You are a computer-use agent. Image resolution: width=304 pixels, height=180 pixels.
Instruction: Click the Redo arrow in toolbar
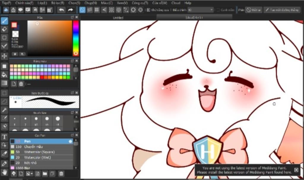[71, 10]
